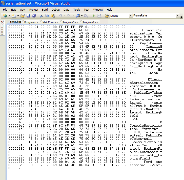Screen dimensions: 184x180
Task: Click the New Project toolbar icon
Action: [5, 16]
